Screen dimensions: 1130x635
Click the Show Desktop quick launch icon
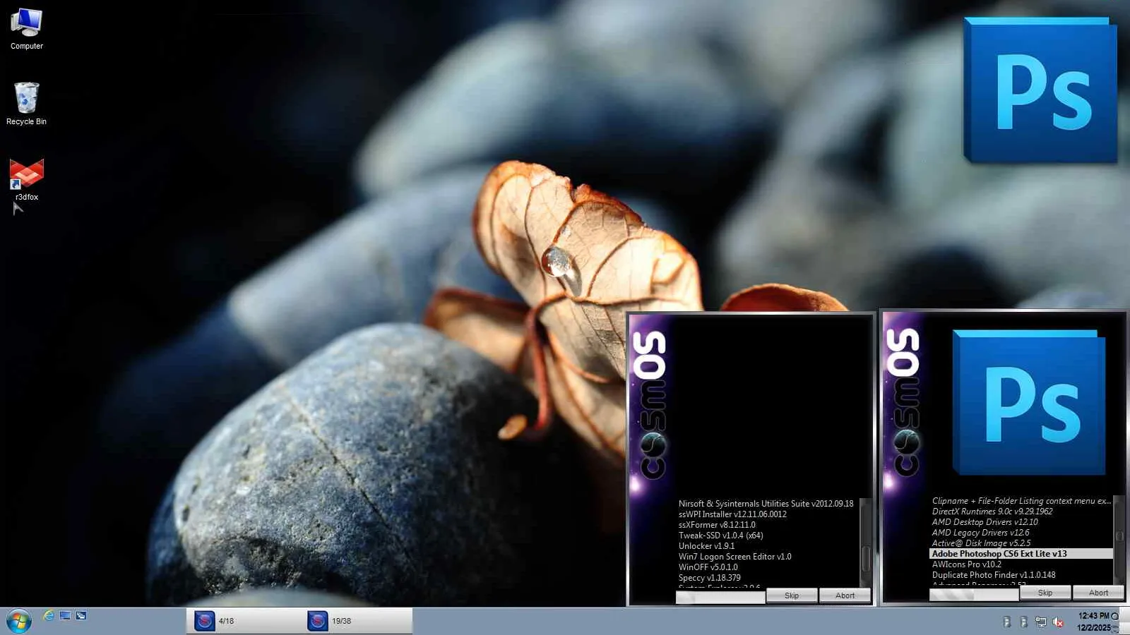click(65, 616)
